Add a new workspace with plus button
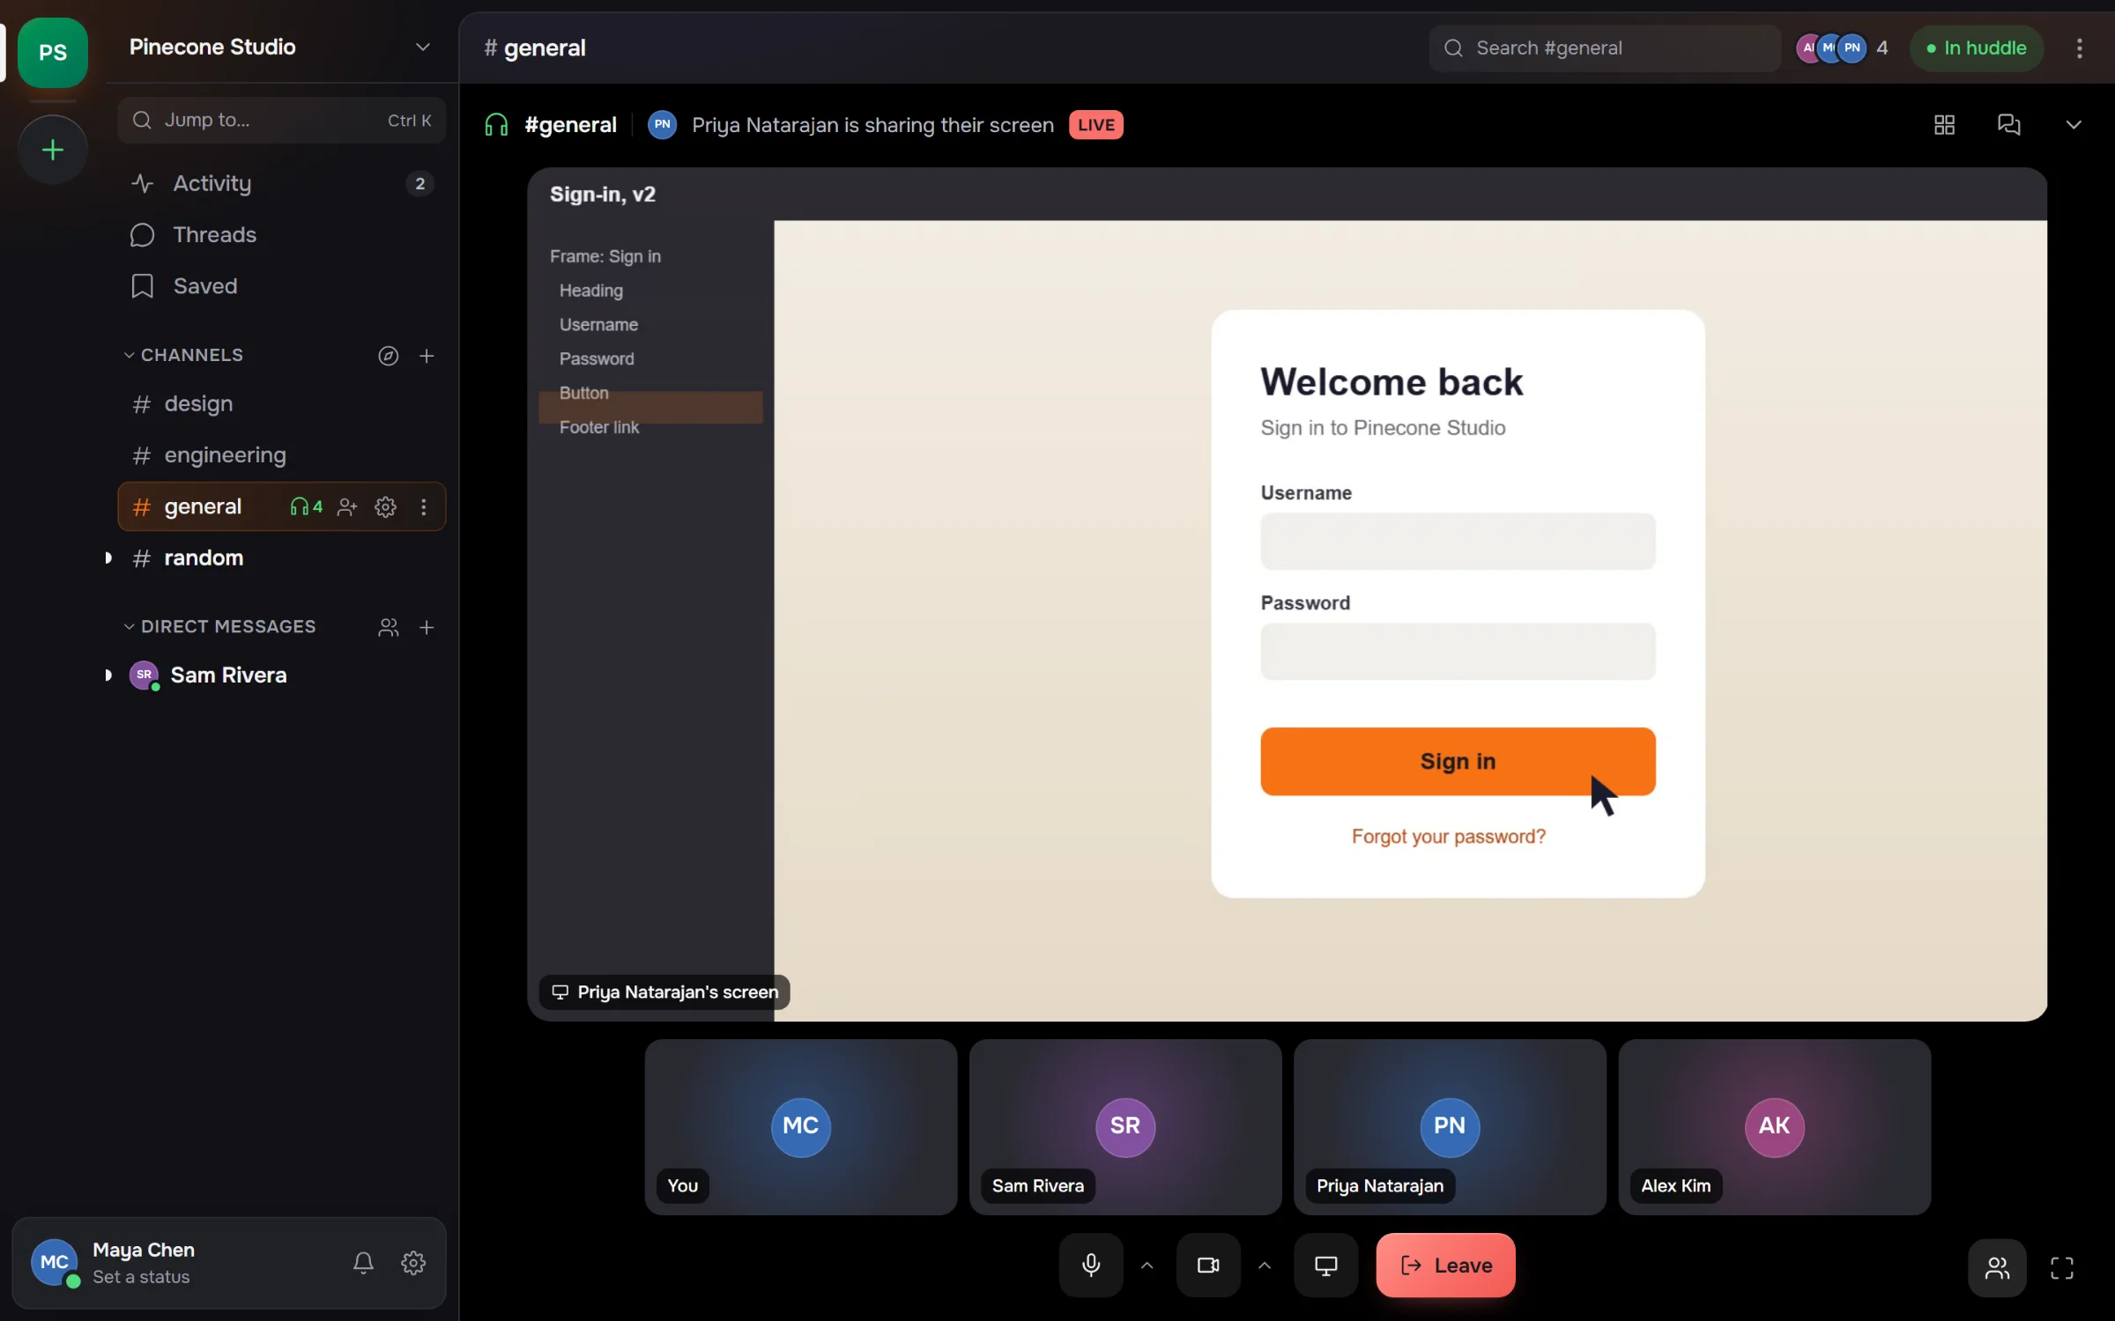The height and width of the screenshot is (1321, 2115). (53, 150)
